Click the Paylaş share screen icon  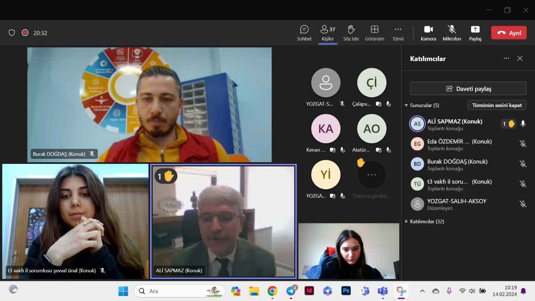coord(475,33)
